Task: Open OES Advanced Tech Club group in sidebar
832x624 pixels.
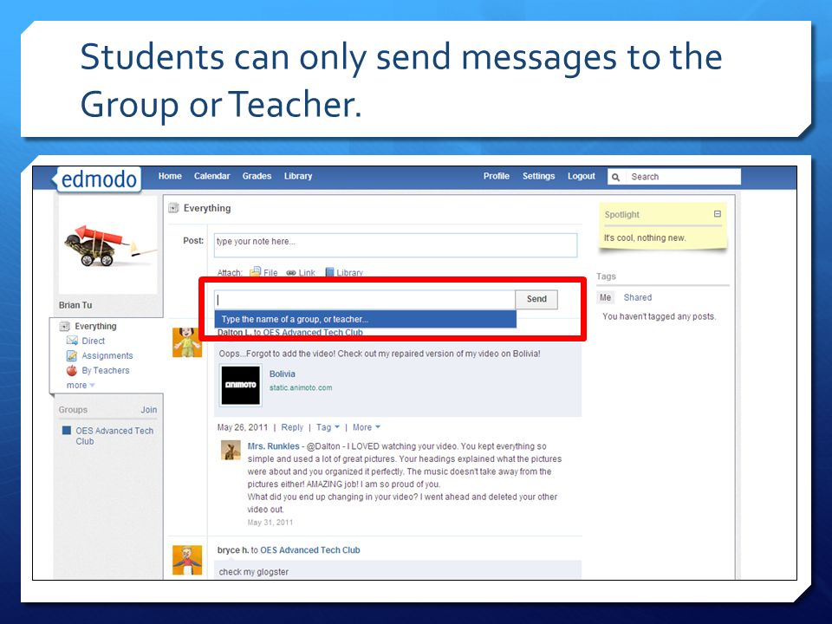Action: [114, 436]
